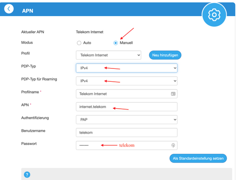Click the contact card icon in Profilname field
Image resolution: width=244 pixels, height=180 pixels.
[173, 94]
